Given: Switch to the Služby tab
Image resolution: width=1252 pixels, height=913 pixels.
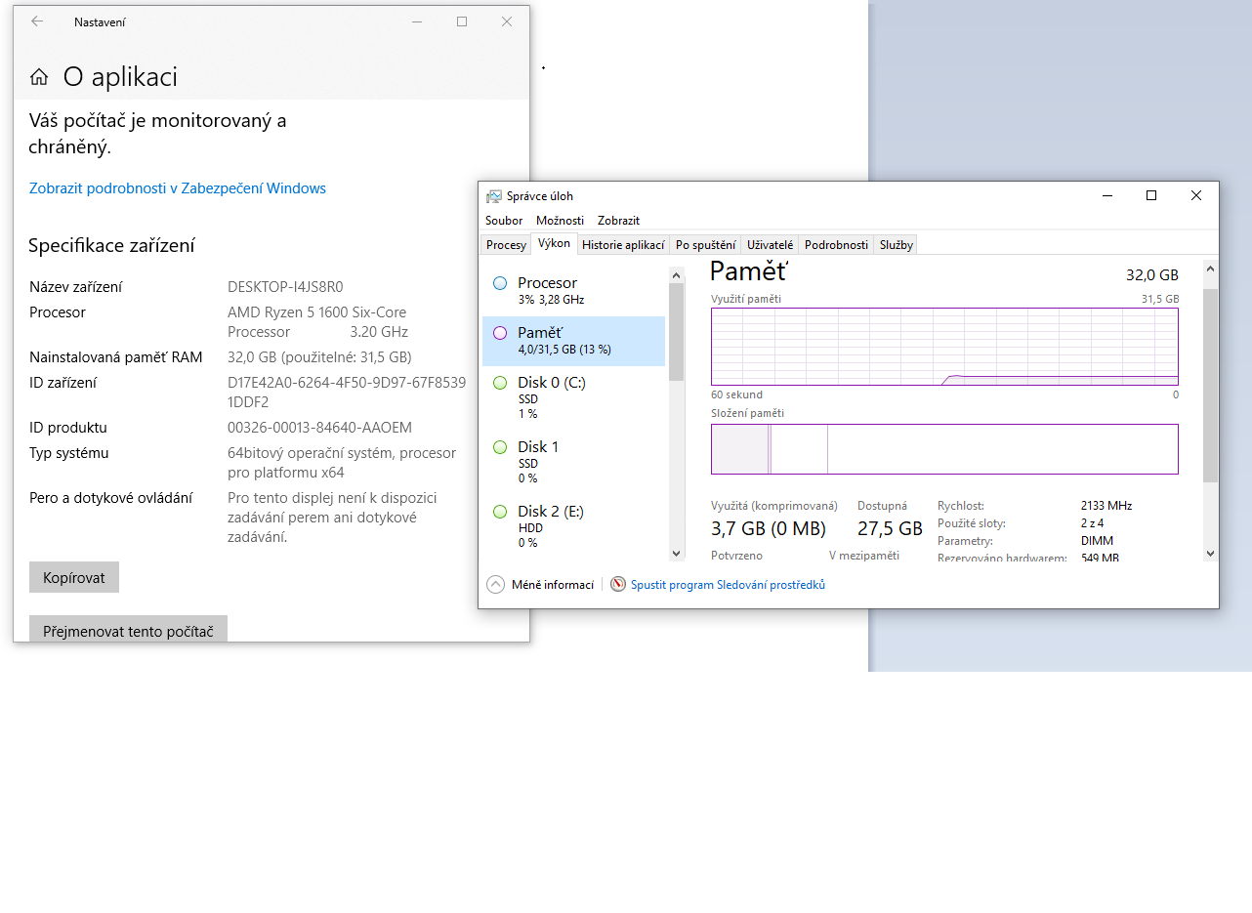Looking at the screenshot, I should [x=896, y=245].
